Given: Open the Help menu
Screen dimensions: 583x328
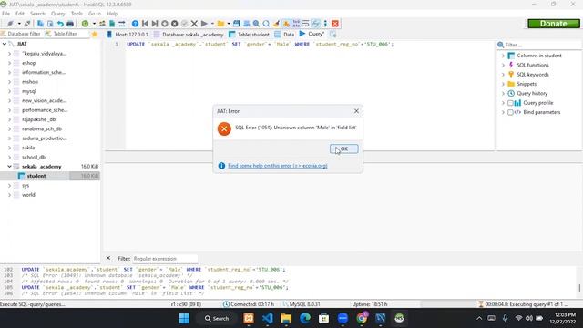Looking at the screenshot, I should 112,14.
